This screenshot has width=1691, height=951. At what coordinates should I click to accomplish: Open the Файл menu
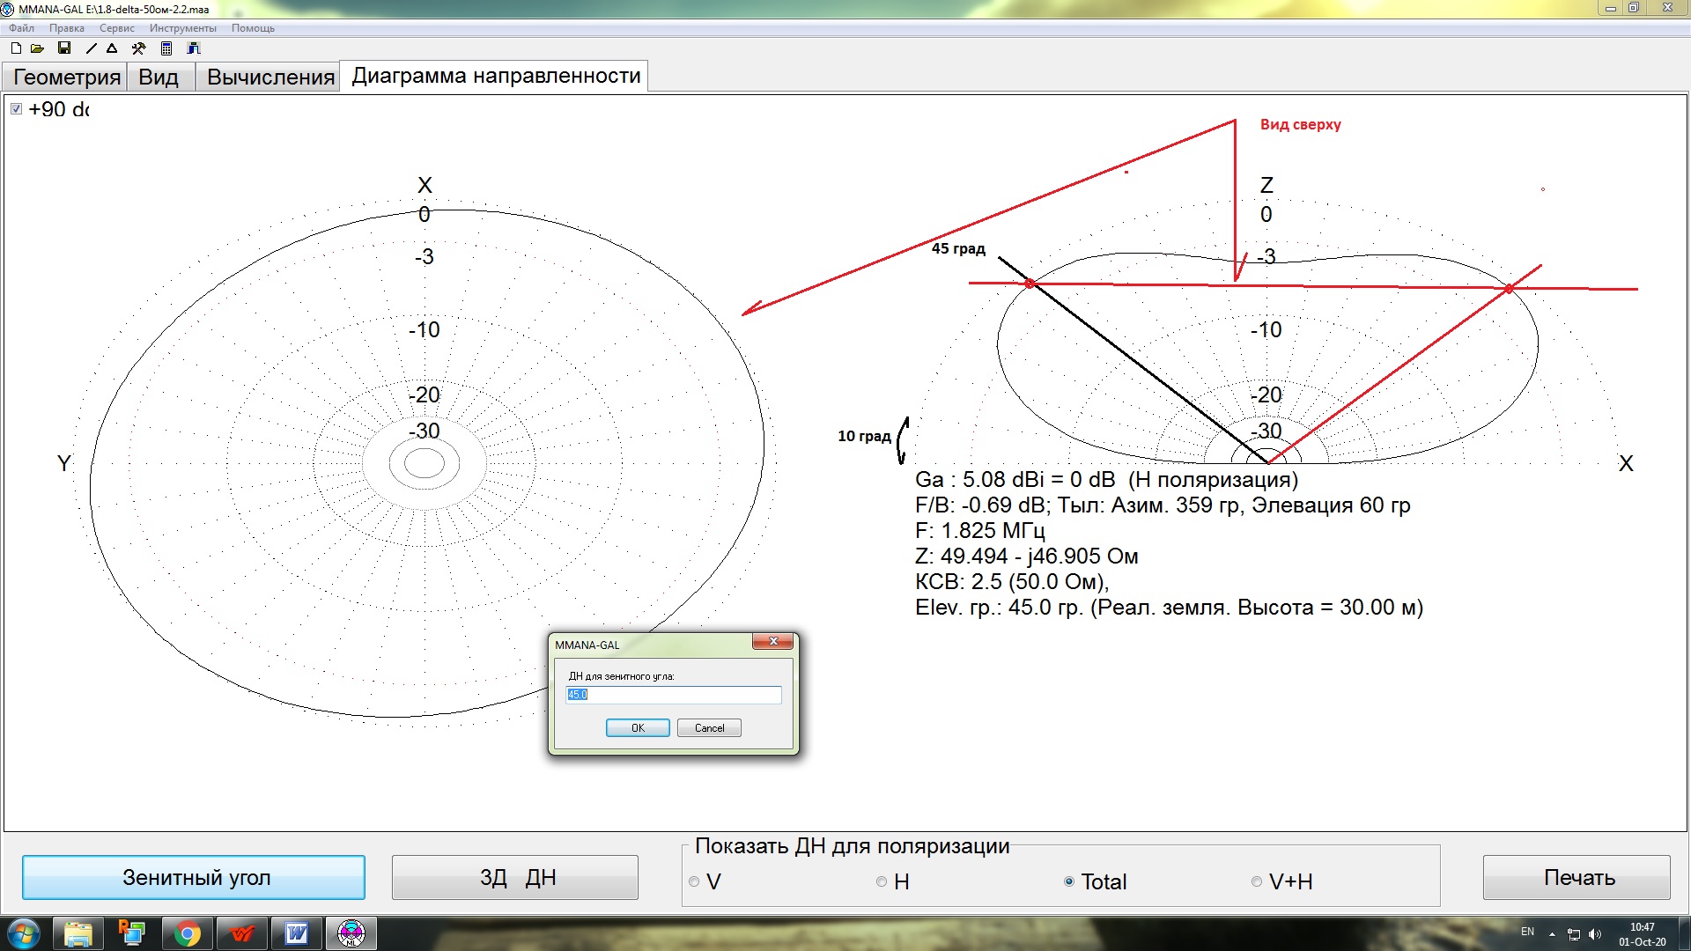click(x=22, y=28)
